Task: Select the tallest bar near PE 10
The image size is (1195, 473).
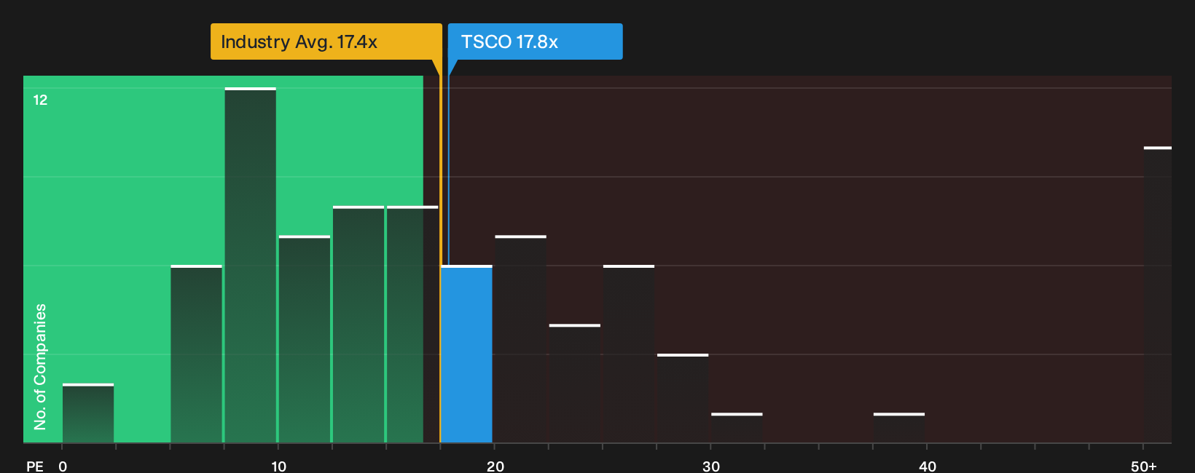Action: tap(251, 266)
